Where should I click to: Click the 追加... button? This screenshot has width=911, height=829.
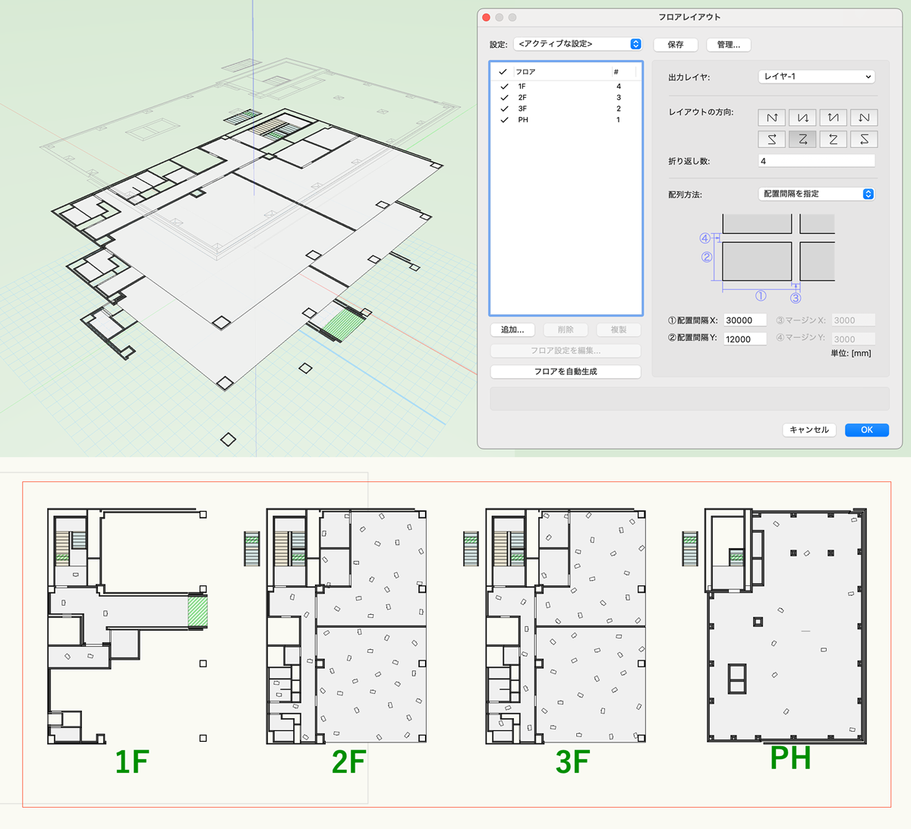(x=512, y=329)
